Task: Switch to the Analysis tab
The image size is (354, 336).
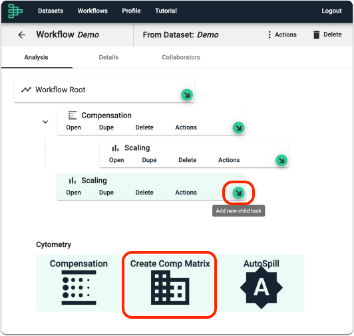Action: pyautogui.click(x=37, y=58)
